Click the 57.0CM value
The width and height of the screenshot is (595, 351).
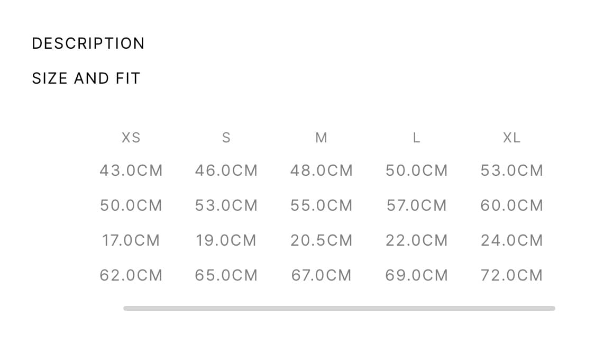click(x=417, y=205)
